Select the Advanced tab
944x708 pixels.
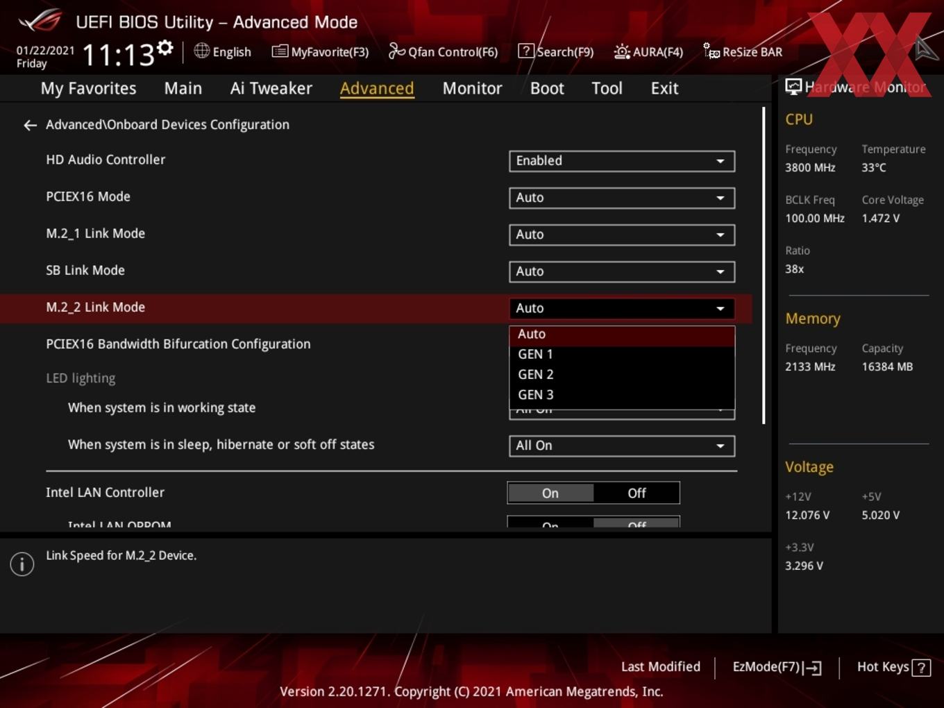pos(377,88)
